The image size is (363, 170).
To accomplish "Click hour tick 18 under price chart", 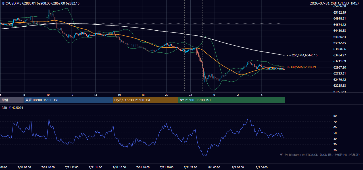I will point(143,95).
